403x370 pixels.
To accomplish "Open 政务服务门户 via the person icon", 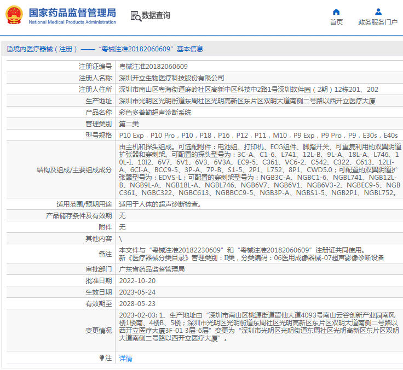I will click(378, 12).
